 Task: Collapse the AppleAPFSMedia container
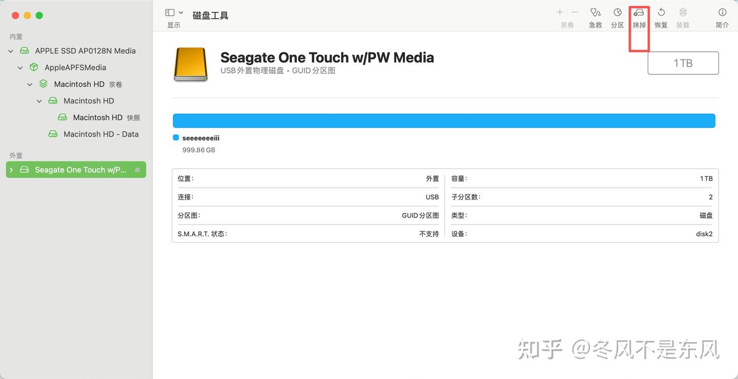point(20,67)
